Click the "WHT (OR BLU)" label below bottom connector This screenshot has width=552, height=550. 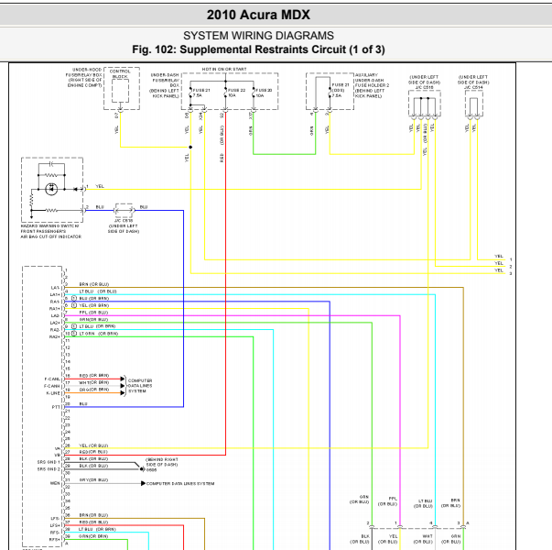pos(423,539)
